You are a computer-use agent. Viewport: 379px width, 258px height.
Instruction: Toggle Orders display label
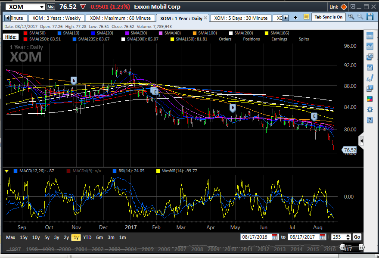225,39
